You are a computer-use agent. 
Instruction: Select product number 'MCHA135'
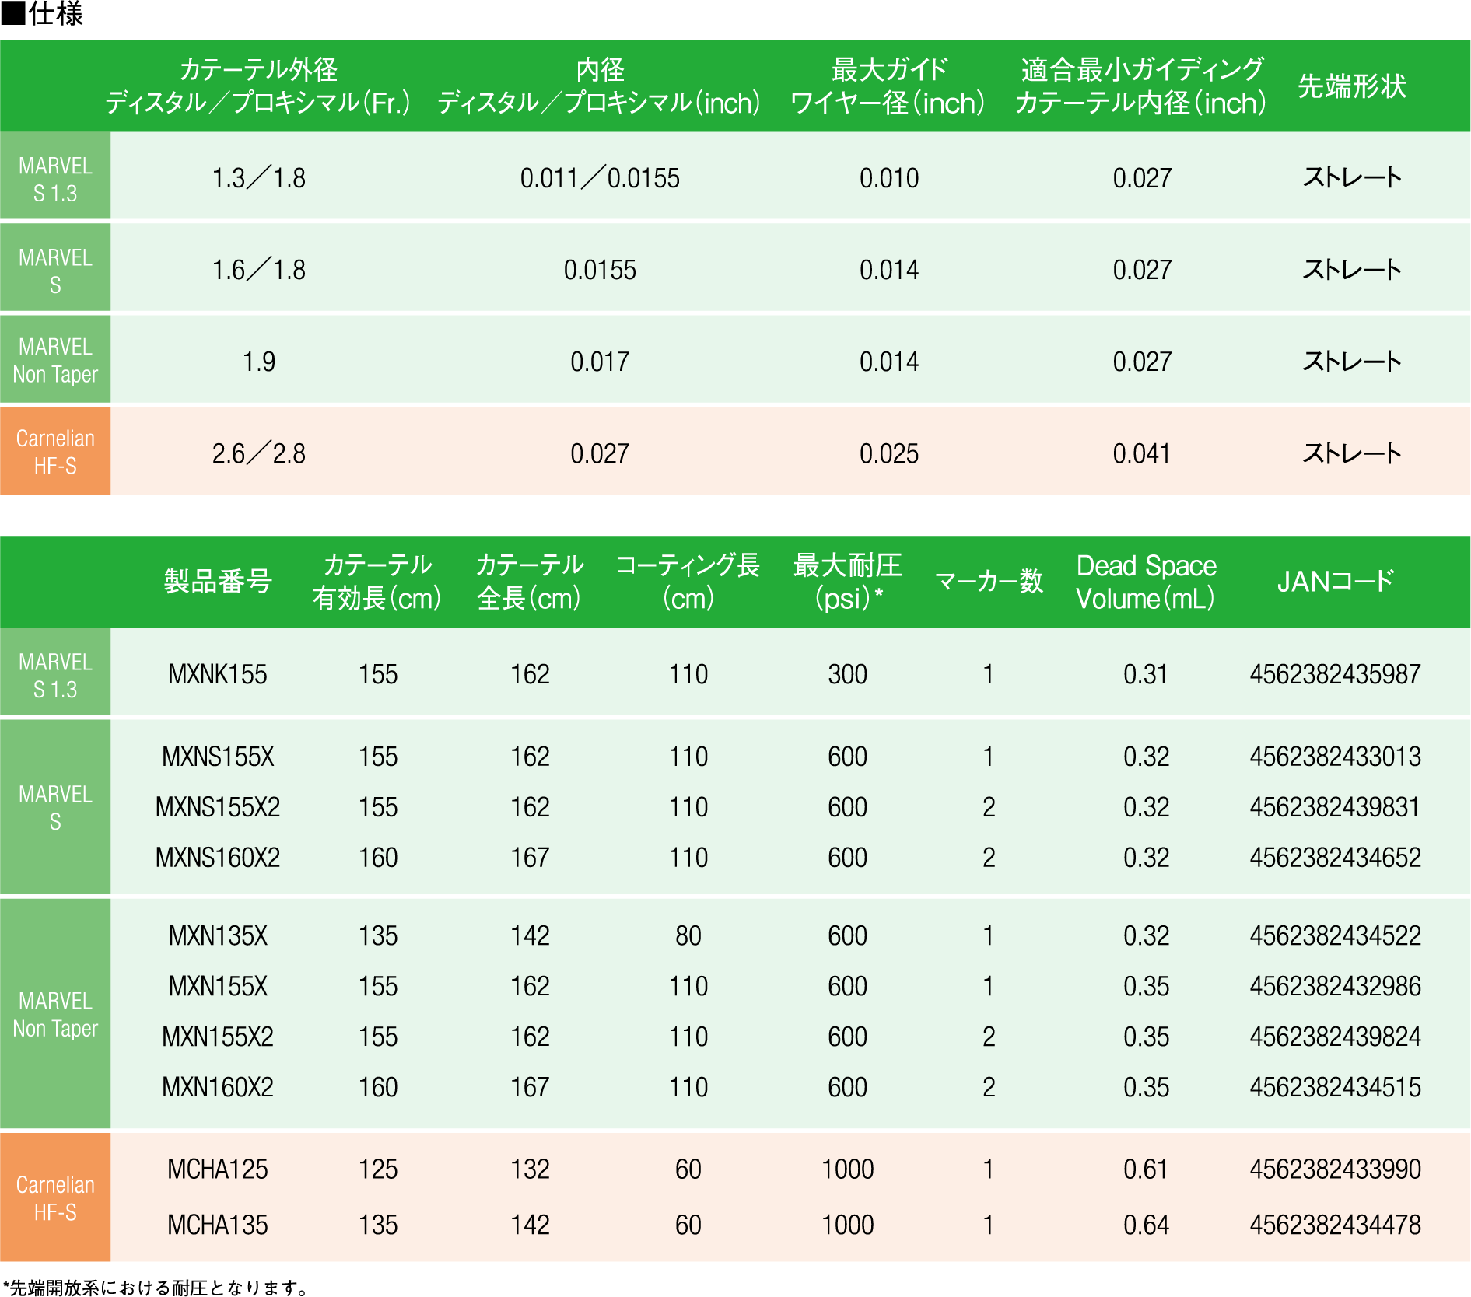tap(218, 1225)
